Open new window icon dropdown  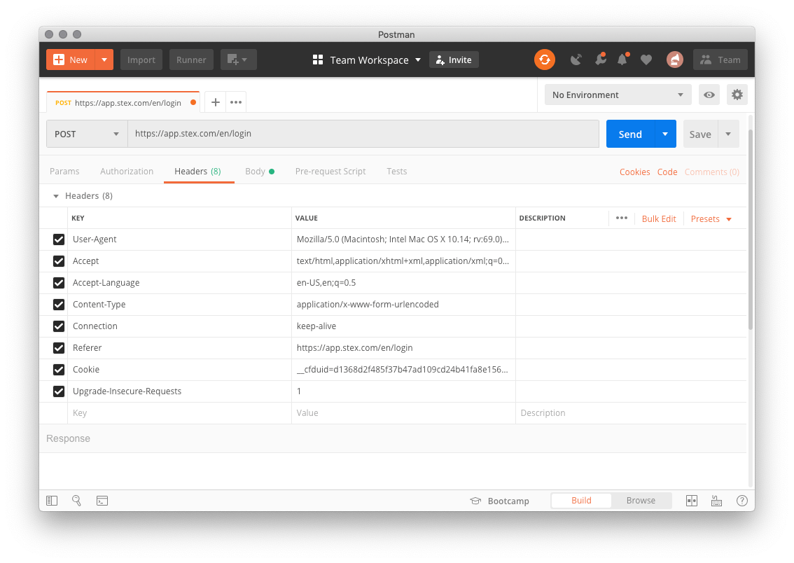(239, 60)
